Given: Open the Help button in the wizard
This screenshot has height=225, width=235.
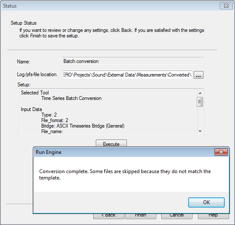Looking at the screenshot, I should (213, 216).
